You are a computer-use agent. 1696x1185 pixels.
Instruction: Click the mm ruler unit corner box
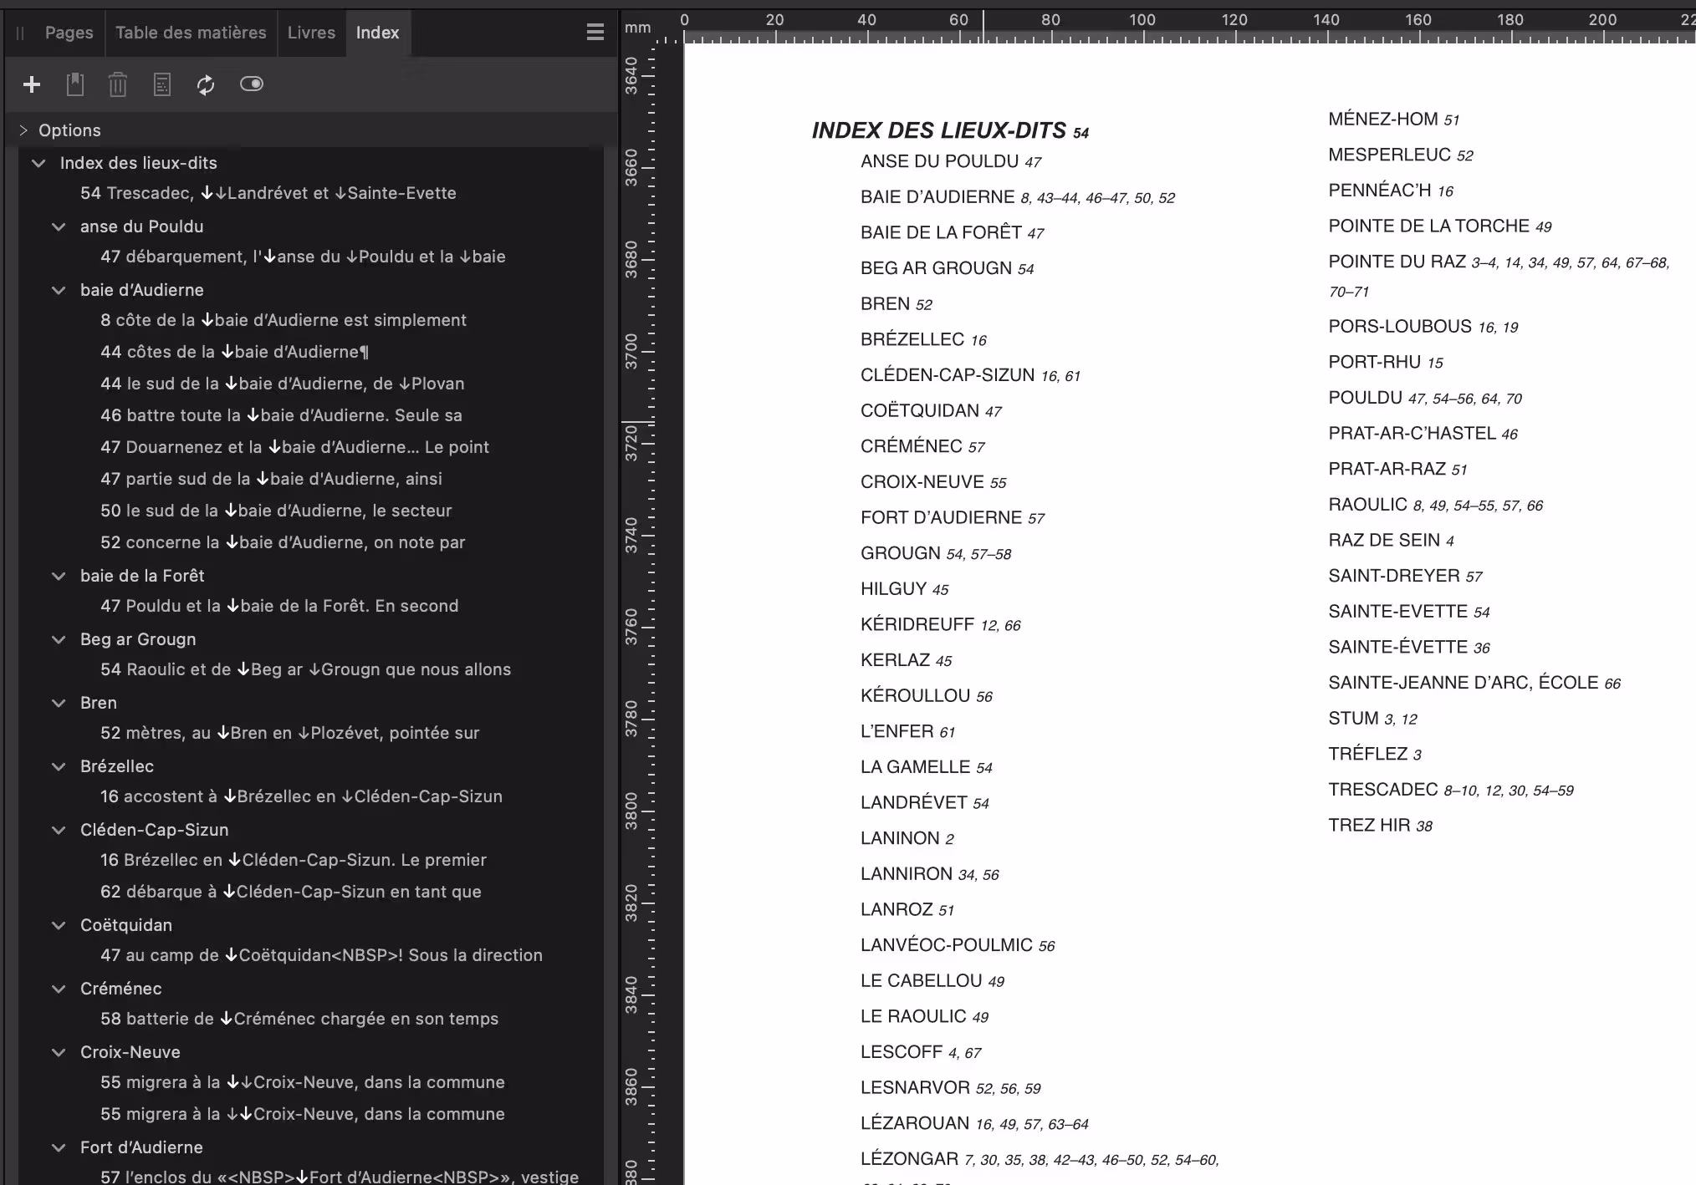click(x=637, y=28)
